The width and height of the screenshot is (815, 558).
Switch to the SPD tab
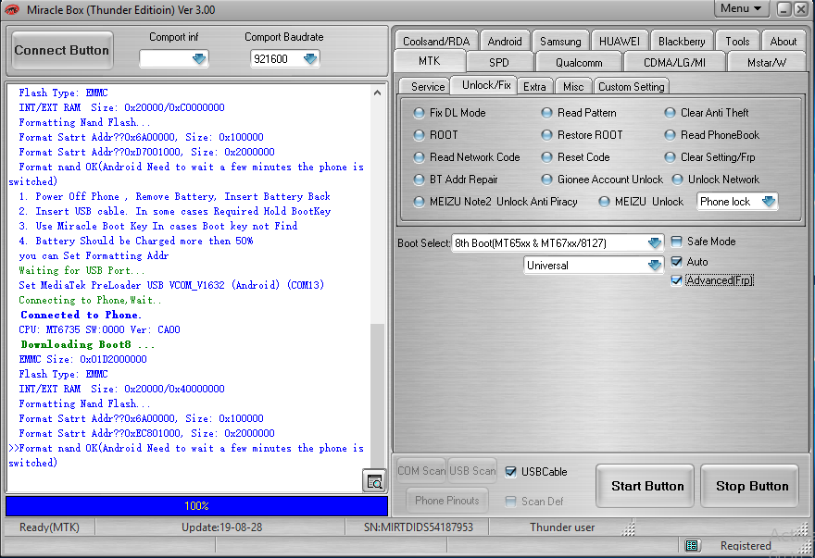[x=499, y=62]
